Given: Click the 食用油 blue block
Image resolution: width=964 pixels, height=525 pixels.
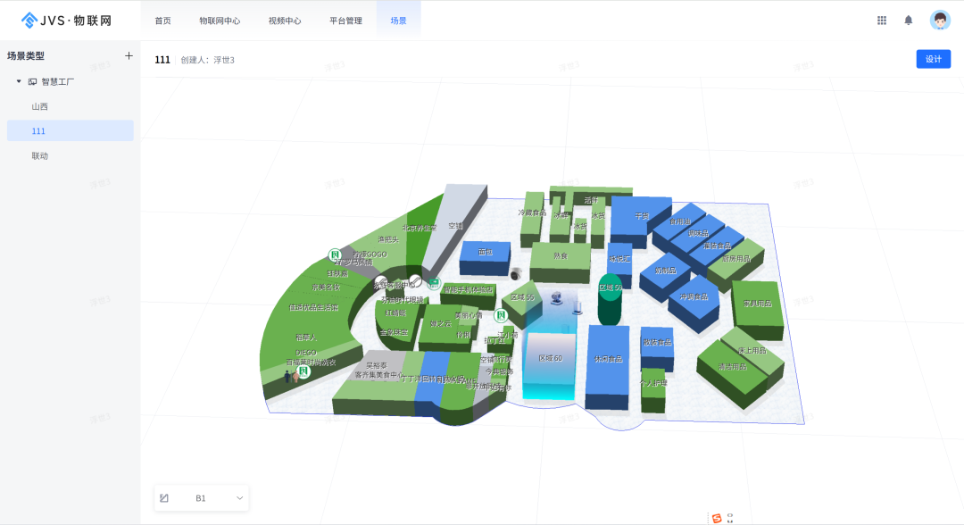Looking at the screenshot, I should click(x=679, y=222).
